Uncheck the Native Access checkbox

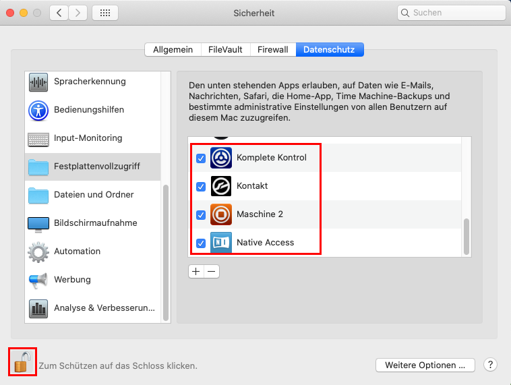201,243
